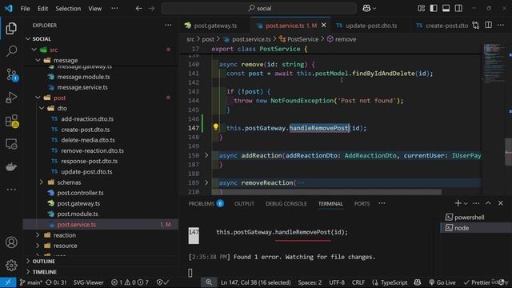This screenshot has width=512, height=288.
Task: Open the Manage settings gear
Action: [x=11, y=265]
